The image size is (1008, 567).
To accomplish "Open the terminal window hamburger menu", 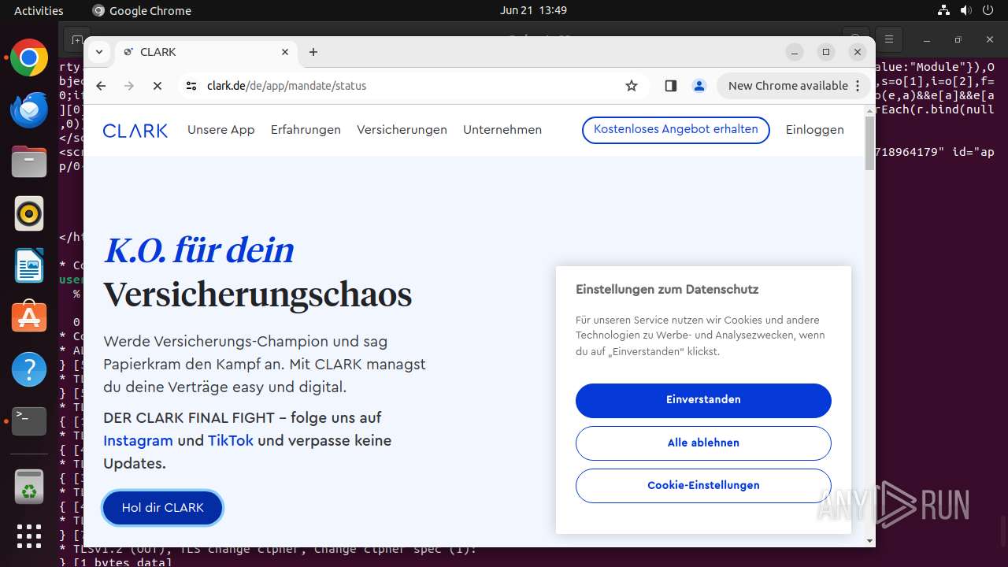I will coord(888,38).
